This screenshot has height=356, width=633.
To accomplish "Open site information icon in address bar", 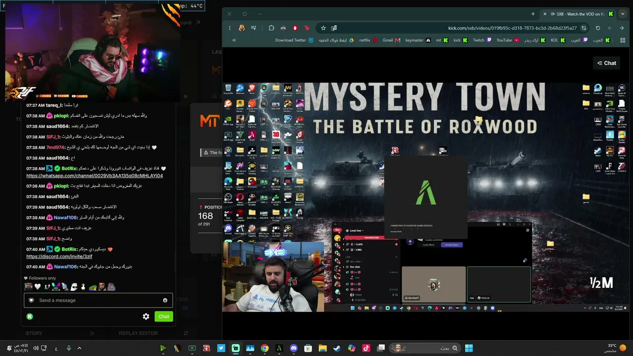I will point(584,28).
